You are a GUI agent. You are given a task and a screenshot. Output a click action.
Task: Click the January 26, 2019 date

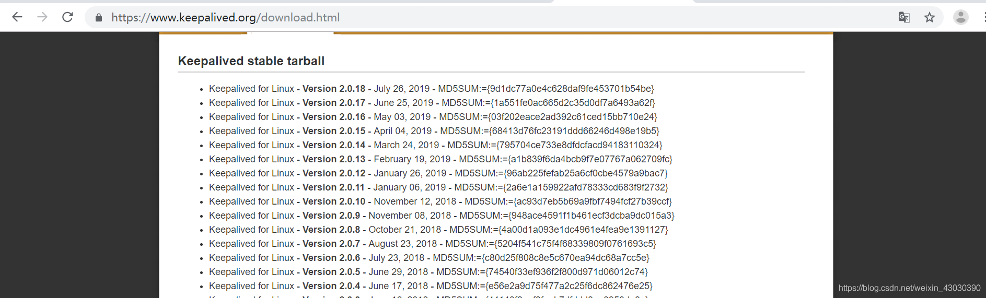coord(410,173)
